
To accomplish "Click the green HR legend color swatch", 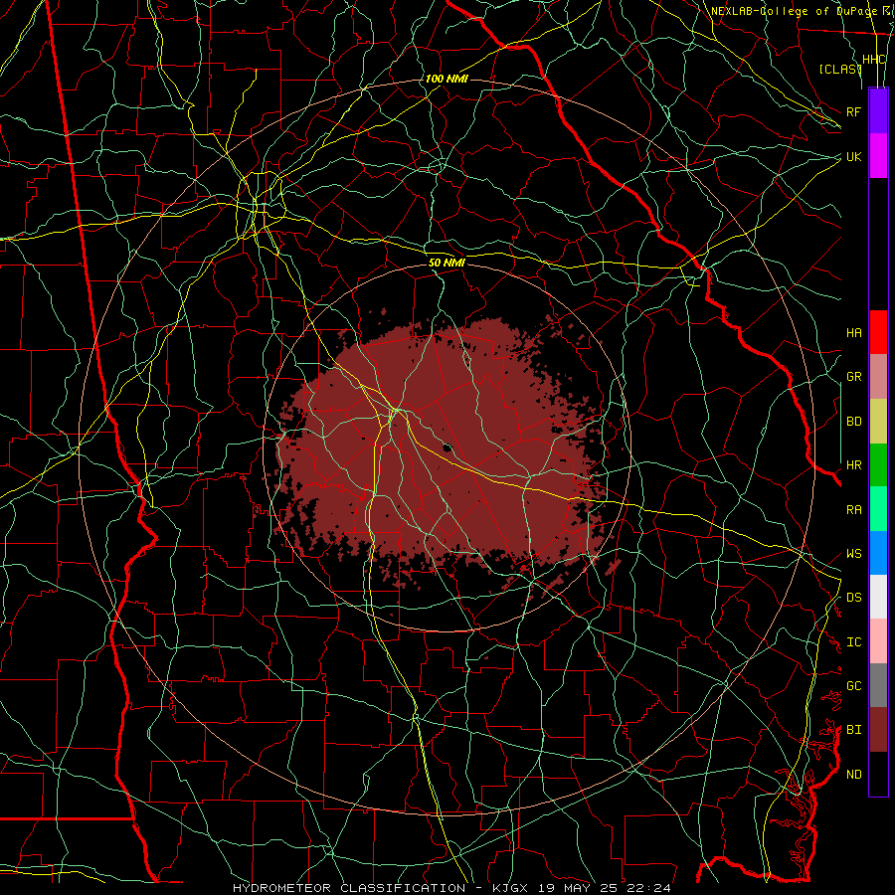I will [878, 465].
